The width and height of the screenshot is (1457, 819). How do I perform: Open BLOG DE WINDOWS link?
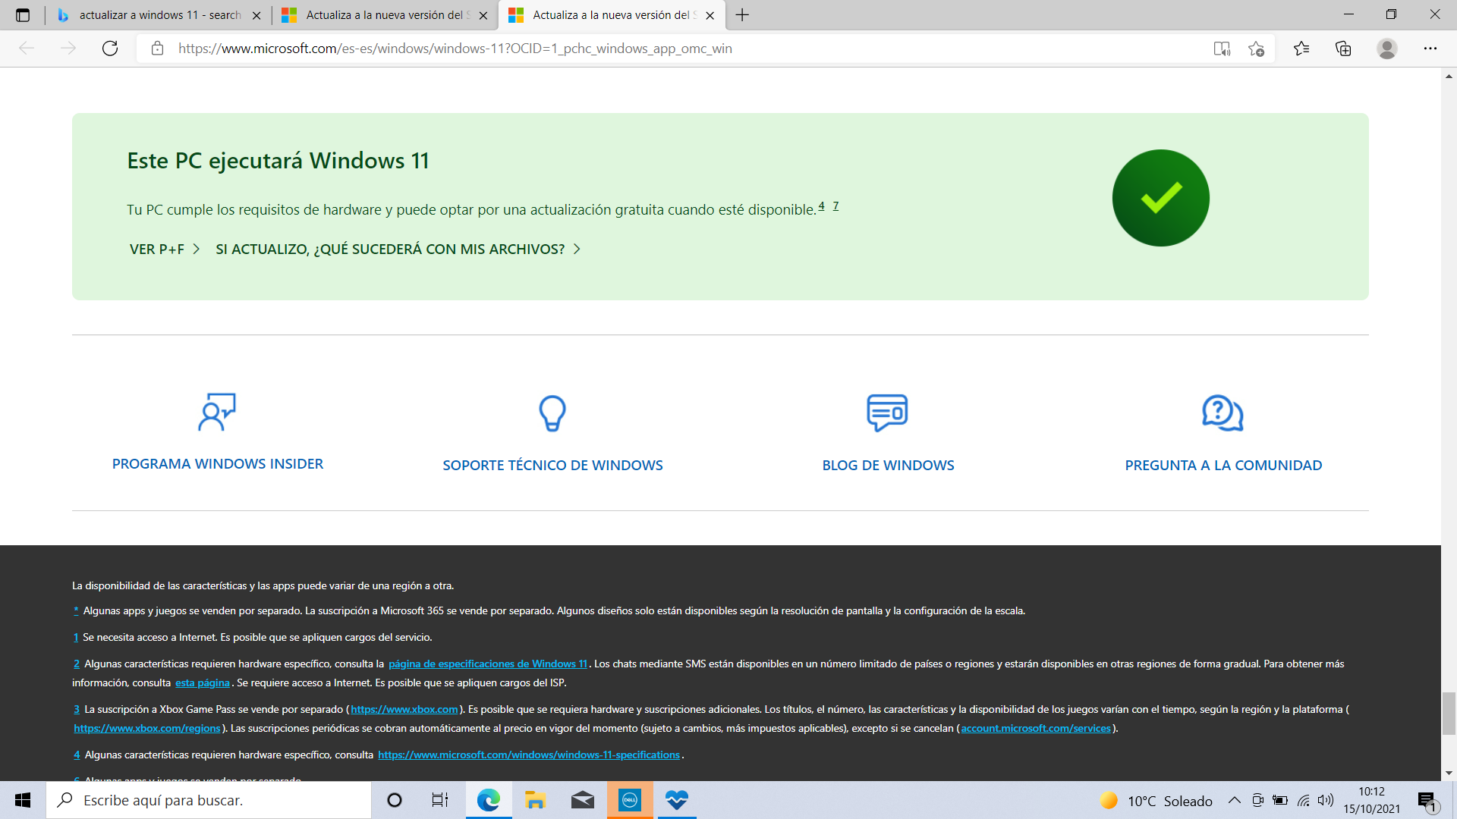coord(888,465)
